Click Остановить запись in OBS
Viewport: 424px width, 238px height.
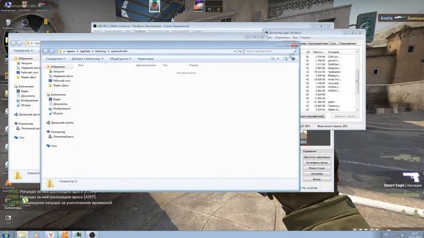point(317,163)
